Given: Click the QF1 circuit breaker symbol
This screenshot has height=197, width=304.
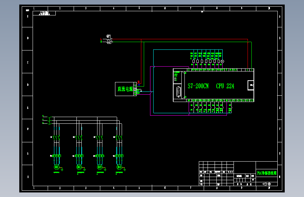Looking at the screenshot, I should pos(109,41).
